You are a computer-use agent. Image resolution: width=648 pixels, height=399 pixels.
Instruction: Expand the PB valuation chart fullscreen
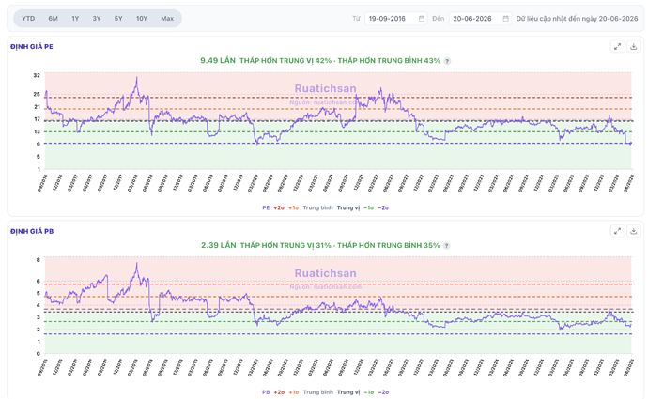point(617,231)
